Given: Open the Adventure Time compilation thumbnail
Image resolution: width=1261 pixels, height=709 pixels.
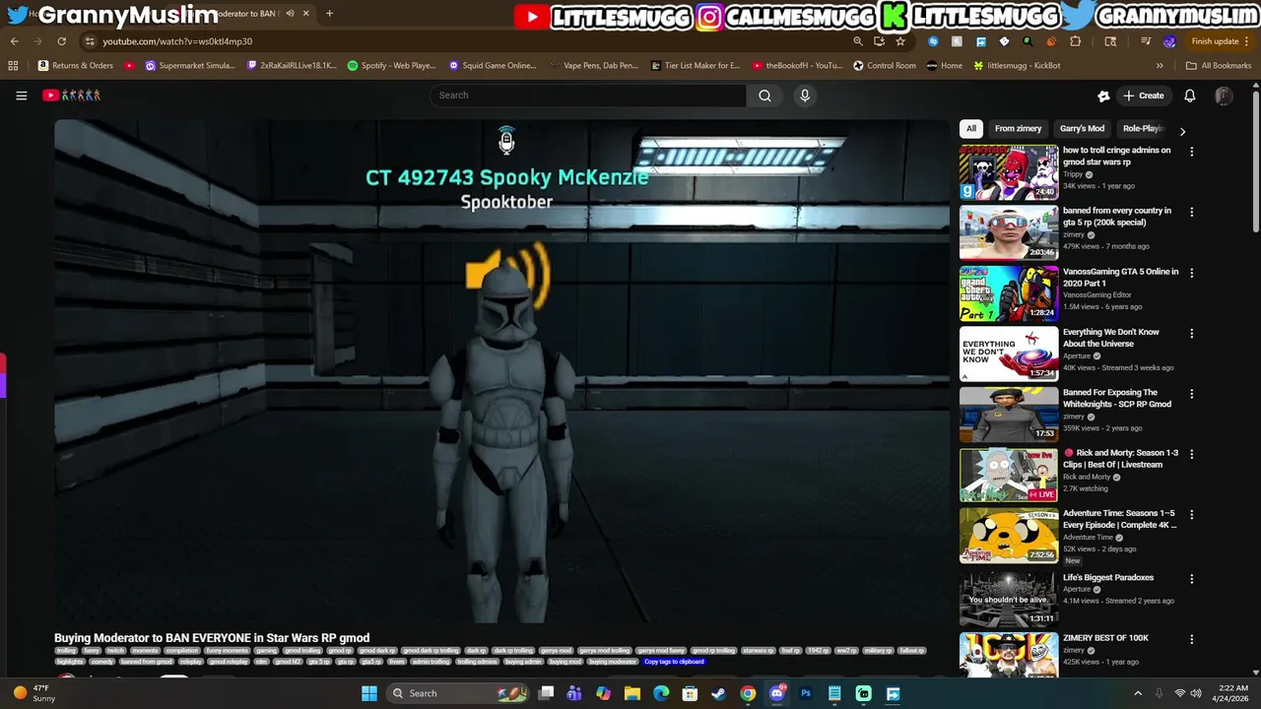Looking at the screenshot, I should (x=1009, y=535).
